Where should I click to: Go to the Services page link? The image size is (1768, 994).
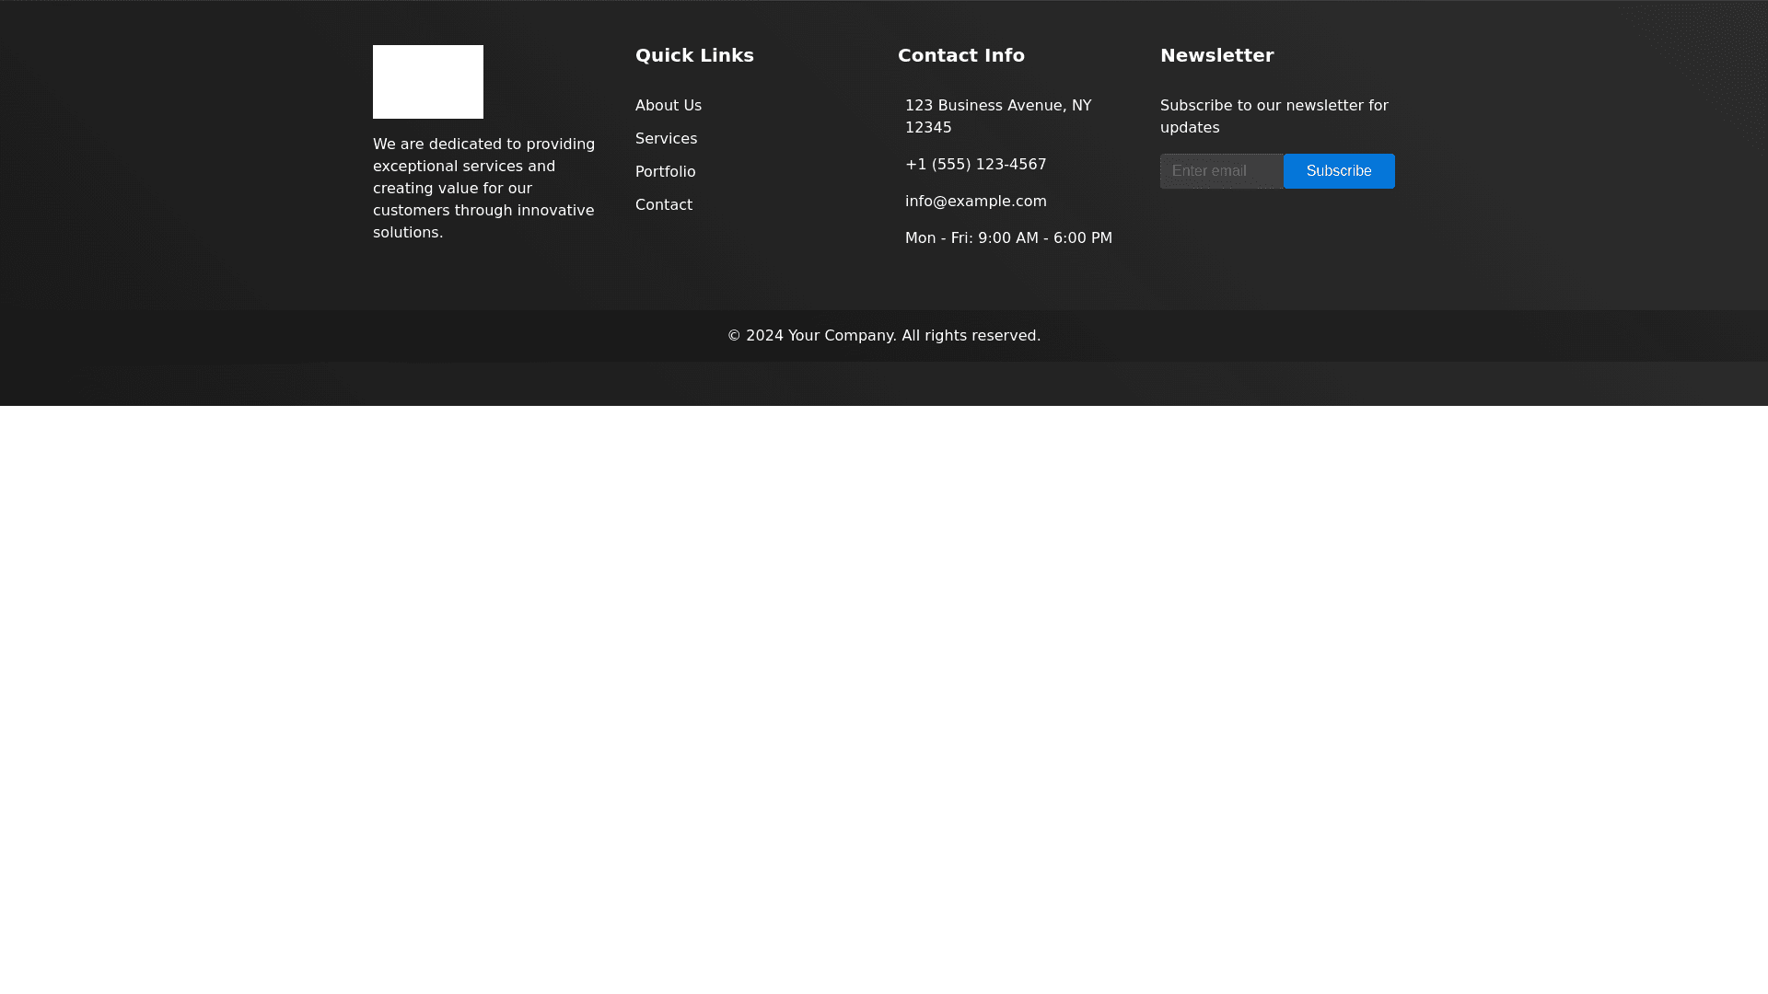tap(666, 139)
